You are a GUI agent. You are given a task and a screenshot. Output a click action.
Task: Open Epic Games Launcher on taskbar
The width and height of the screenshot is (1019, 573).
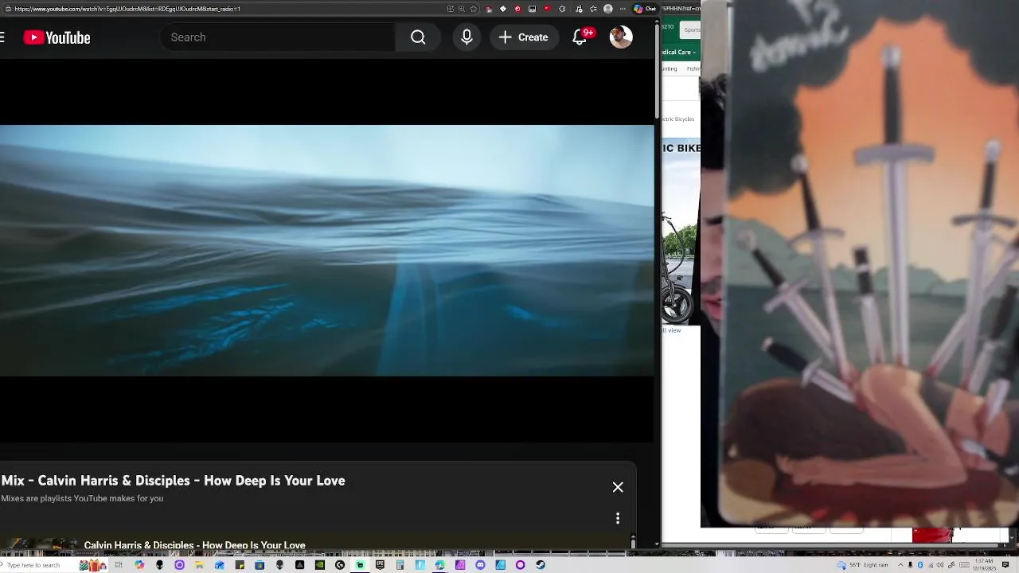pos(380,565)
